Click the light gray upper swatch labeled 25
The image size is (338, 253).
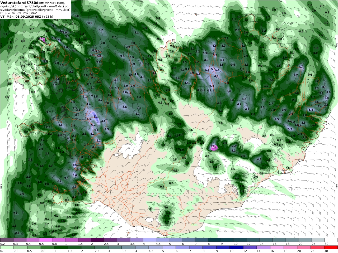tap(318, 240)
